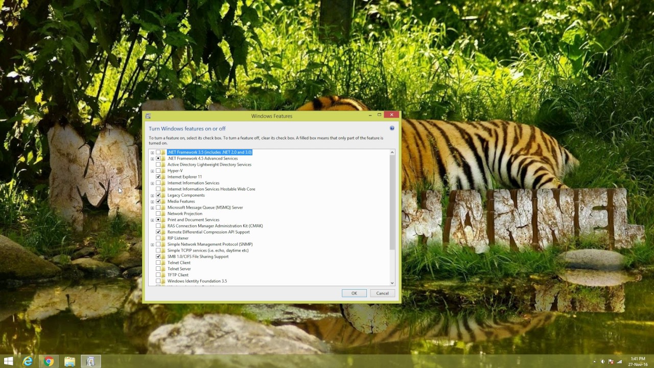Click the vertical scrollbar thumb
The image size is (654, 368).
[x=392, y=202]
